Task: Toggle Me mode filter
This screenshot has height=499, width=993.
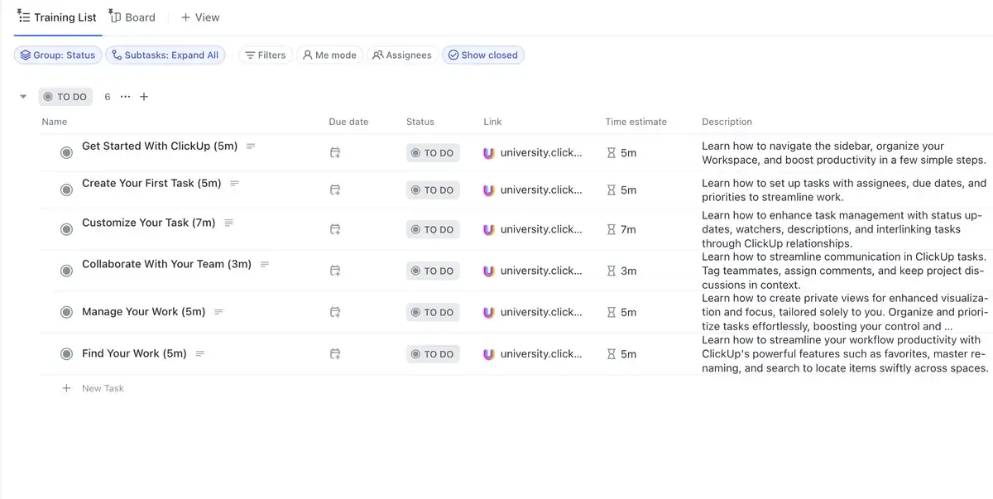Action: 329,55
